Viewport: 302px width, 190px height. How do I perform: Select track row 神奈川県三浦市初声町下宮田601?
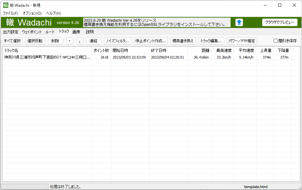point(47,57)
